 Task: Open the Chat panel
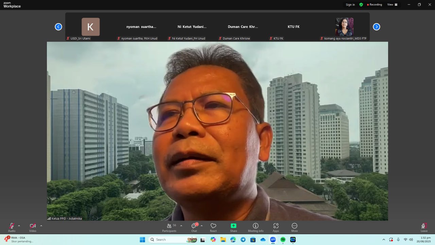194,227
